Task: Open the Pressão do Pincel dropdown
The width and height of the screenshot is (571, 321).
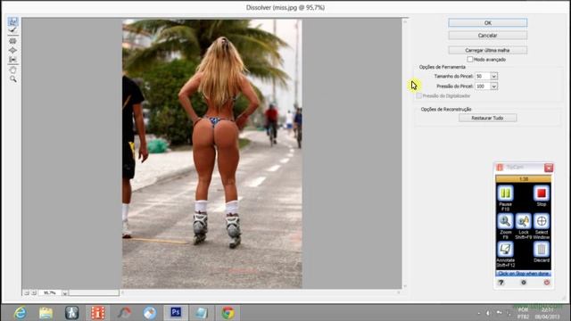Action: coord(493,86)
